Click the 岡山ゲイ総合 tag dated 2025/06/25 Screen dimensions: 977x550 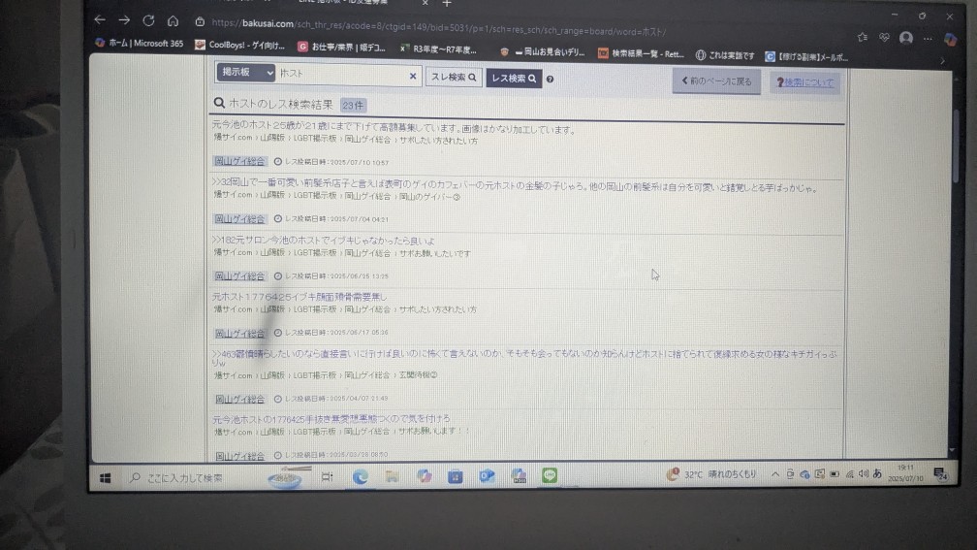(240, 275)
